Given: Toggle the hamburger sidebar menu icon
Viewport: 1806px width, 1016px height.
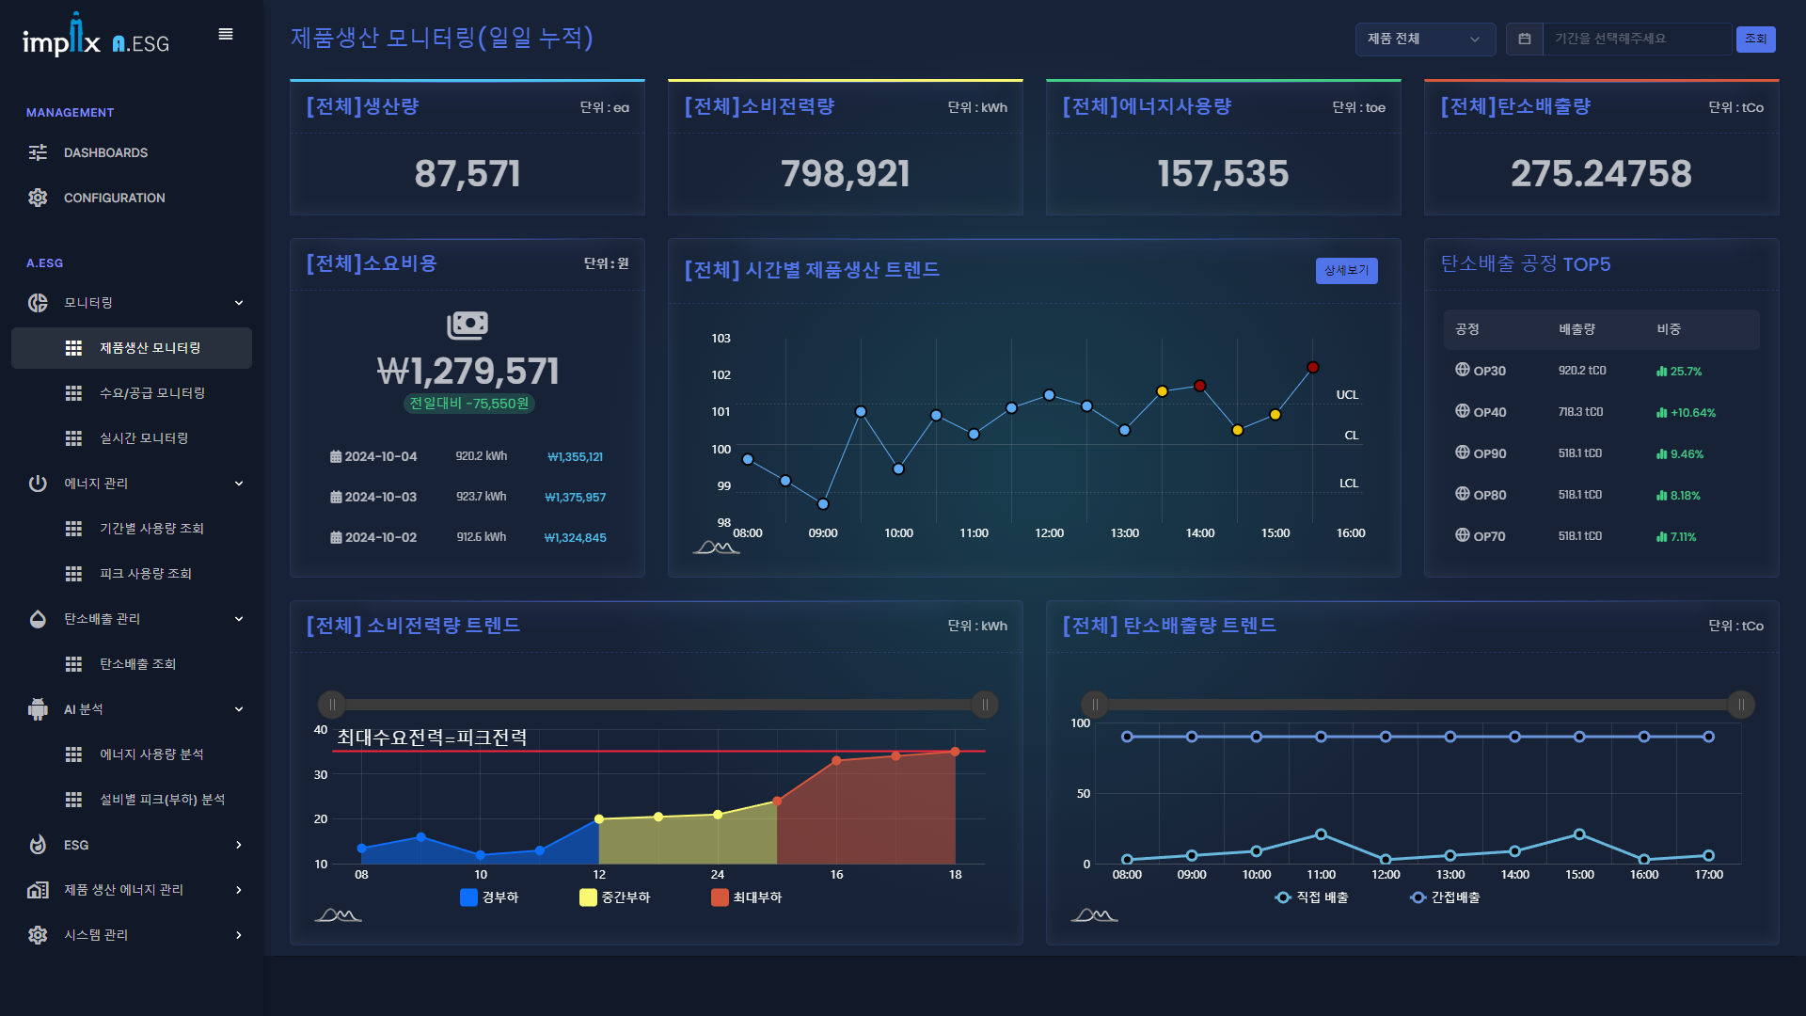Looking at the screenshot, I should click(x=226, y=34).
